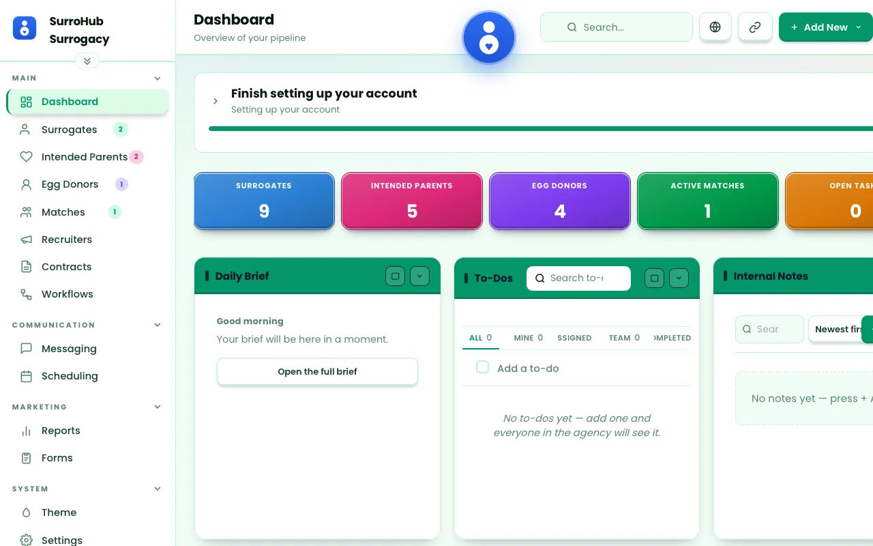Toggle the To-Dos panel square button
The width and height of the screenshot is (873, 546).
coord(654,278)
